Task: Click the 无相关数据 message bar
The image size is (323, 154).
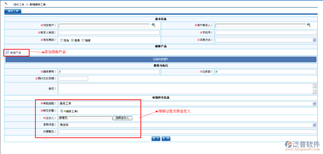Action: pyautogui.click(x=161, y=59)
